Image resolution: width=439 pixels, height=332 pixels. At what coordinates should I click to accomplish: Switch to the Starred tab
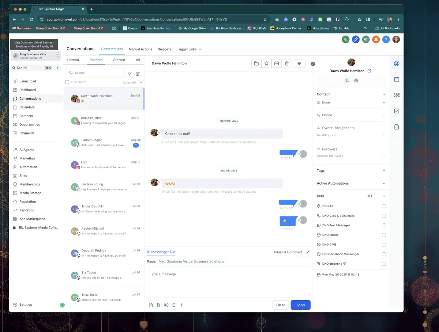pyautogui.click(x=119, y=60)
